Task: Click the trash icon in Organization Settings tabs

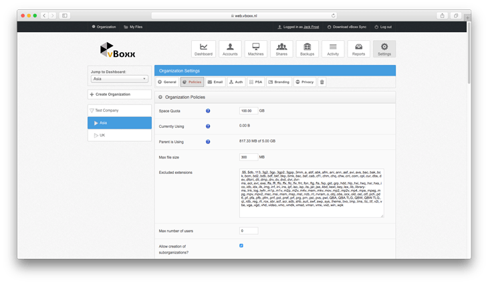Action: [x=322, y=82]
